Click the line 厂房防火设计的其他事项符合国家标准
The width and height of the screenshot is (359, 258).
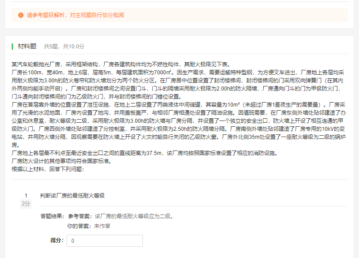pyautogui.click(x=61, y=161)
